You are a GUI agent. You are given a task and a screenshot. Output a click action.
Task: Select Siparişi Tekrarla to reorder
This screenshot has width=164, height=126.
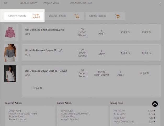[x=58, y=16]
